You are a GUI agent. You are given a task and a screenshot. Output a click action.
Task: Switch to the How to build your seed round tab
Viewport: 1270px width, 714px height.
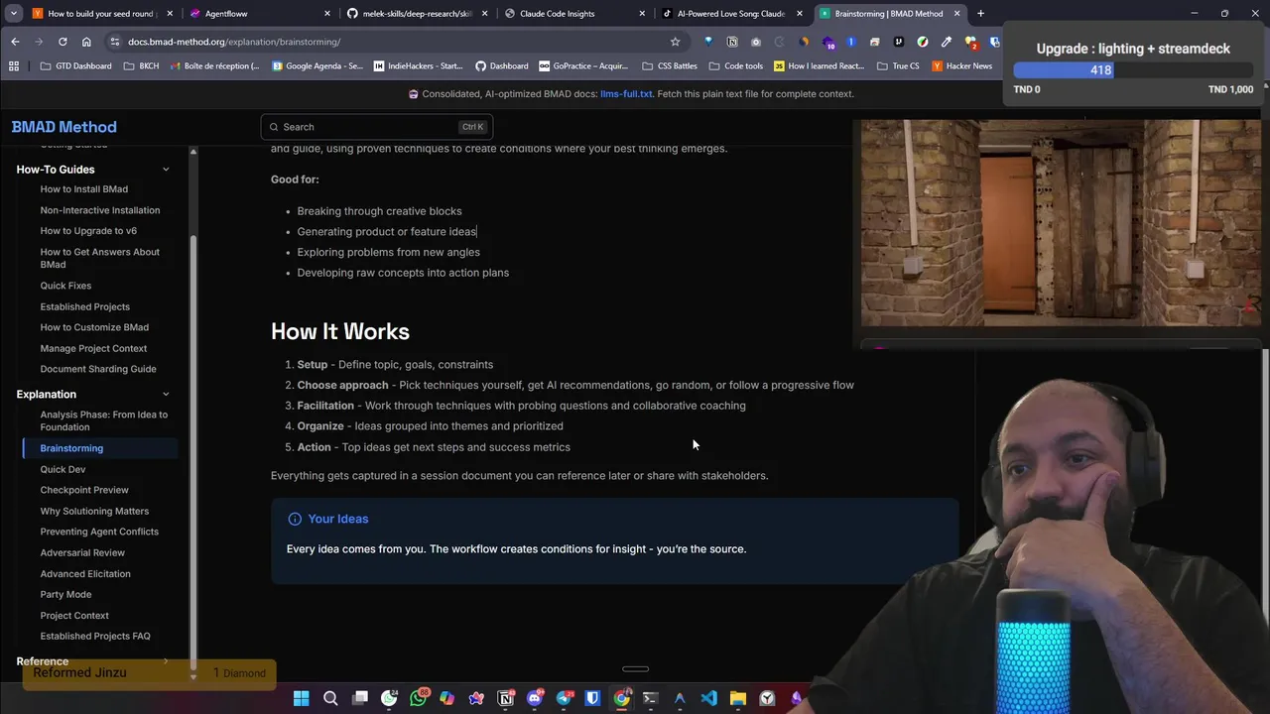(x=101, y=14)
